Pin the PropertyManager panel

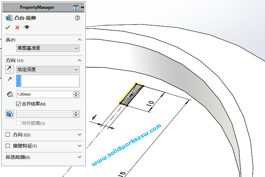(x=82, y=7)
